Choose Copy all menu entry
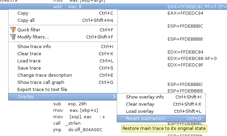This screenshot has width=227, height=136. (x=63, y=20)
